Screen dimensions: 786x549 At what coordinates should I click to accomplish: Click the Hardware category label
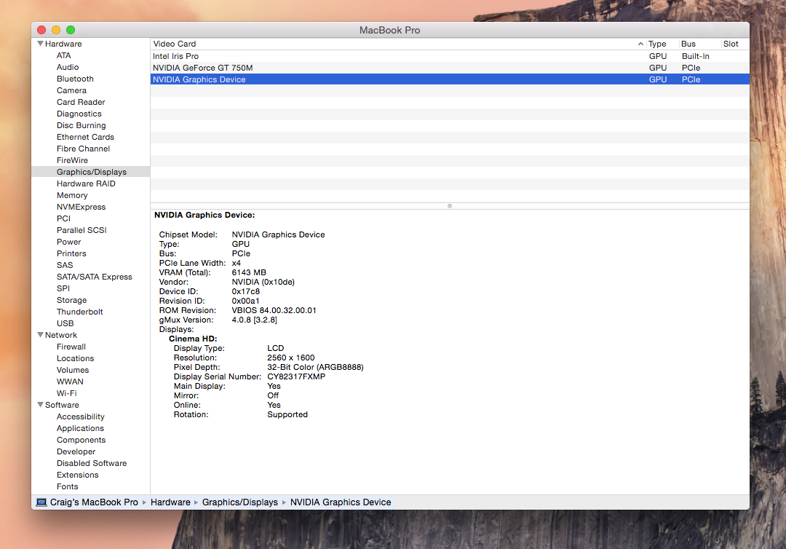63,44
